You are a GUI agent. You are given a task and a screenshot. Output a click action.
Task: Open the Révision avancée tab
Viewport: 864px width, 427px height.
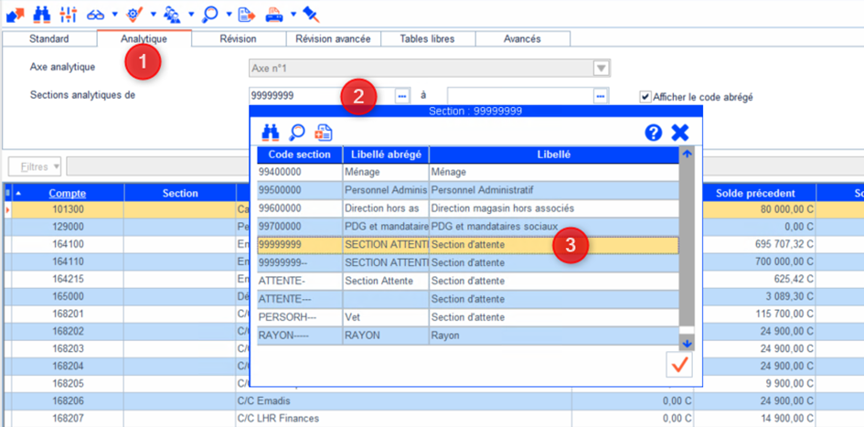tap(333, 39)
